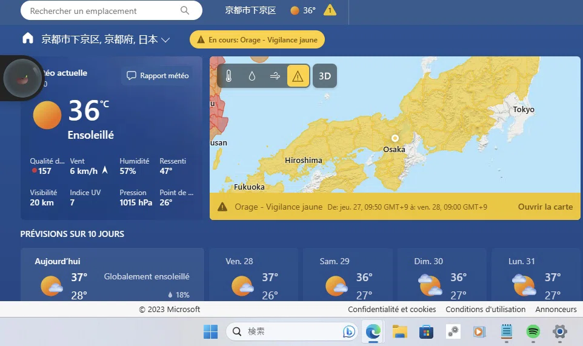Click the Rechercher un emplacement search field

pos(111,10)
